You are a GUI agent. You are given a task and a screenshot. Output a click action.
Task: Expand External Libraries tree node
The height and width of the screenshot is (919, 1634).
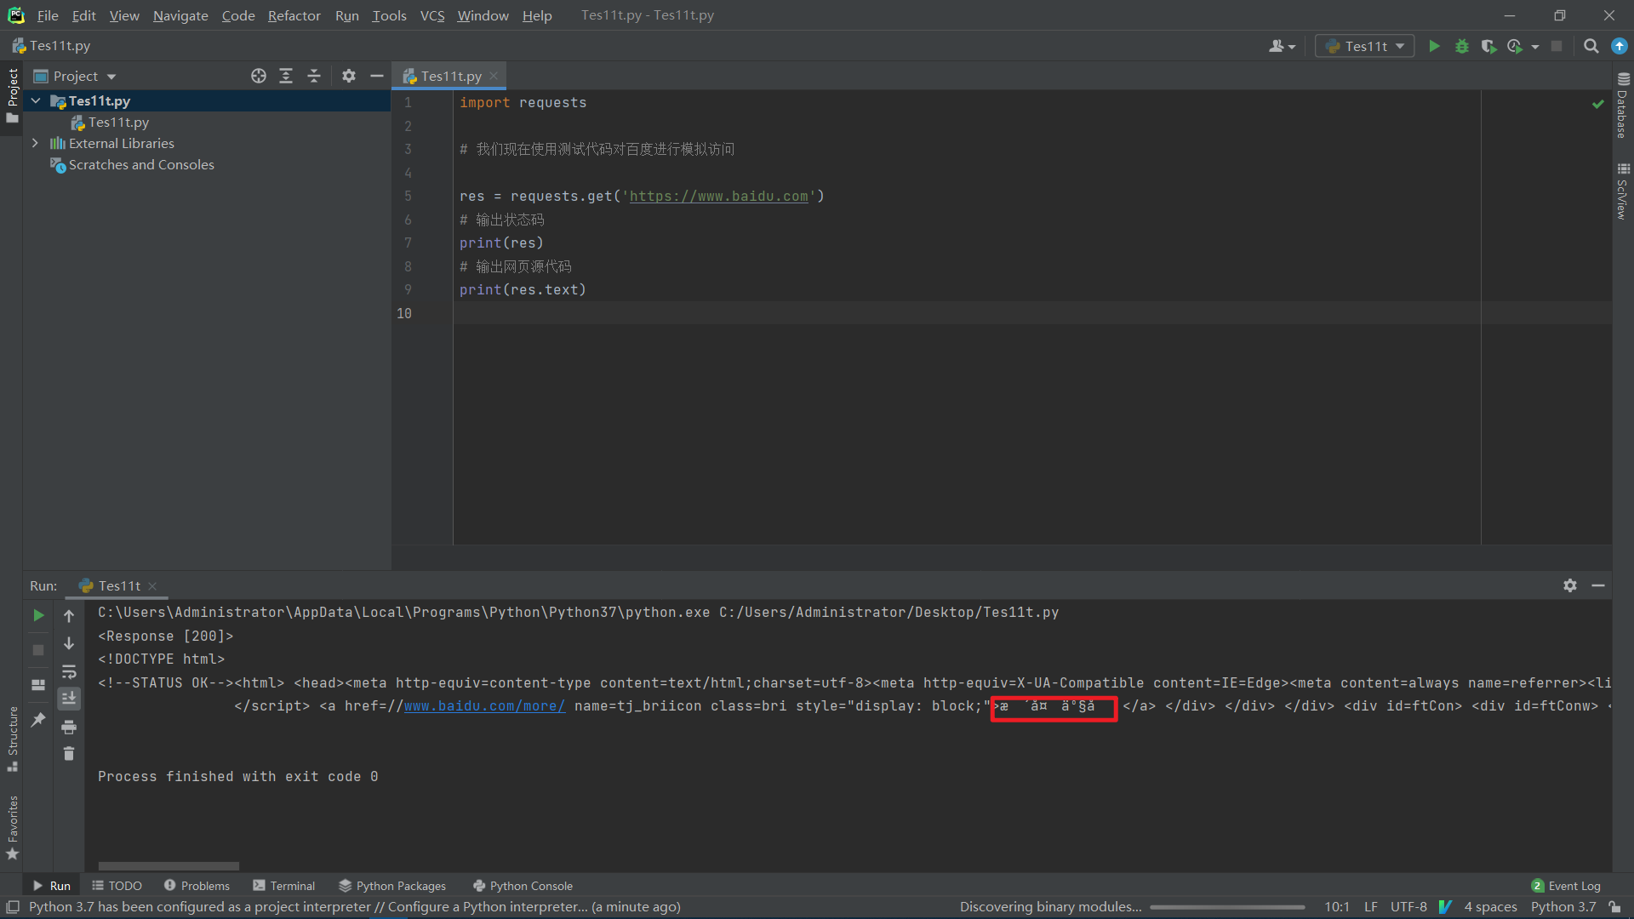coord(35,143)
